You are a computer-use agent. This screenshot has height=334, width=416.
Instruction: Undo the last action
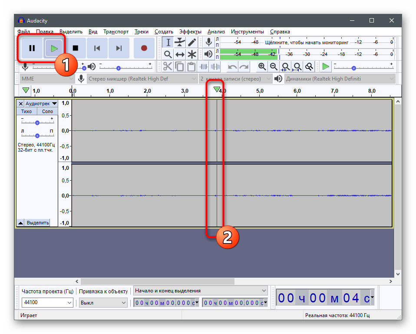point(232,66)
